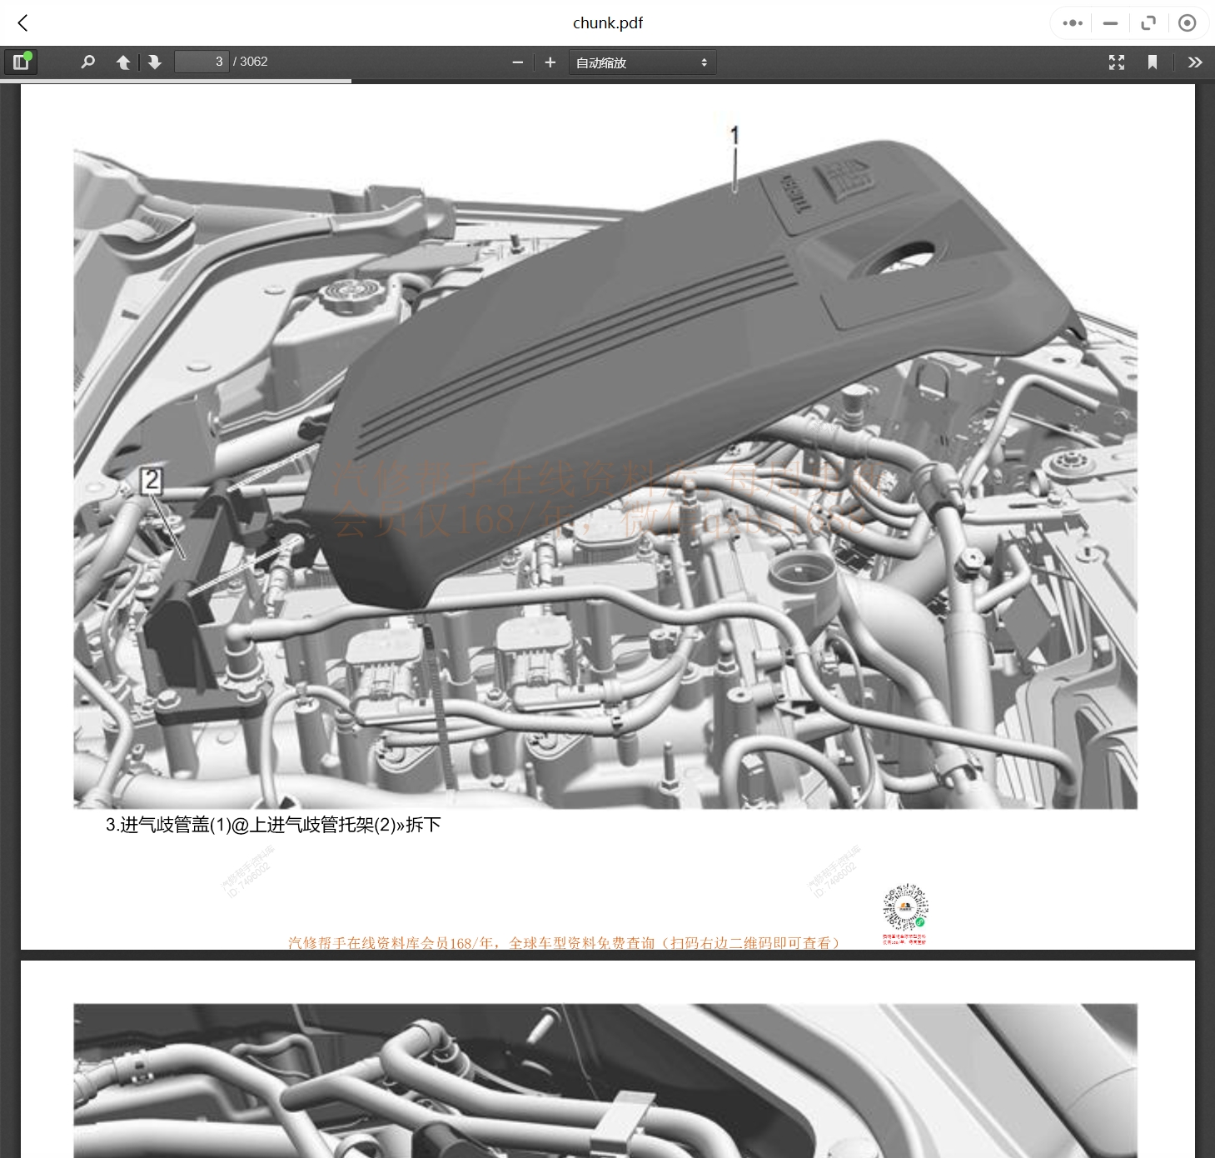Open the 自动缩放 zoom dropdown
This screenshot has width=1215, height=1158.
641,62
